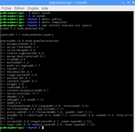The height and width of the screenshot is (132, 135).
Task: Open the Fichier menu
Action: click(x=6, y=8)
